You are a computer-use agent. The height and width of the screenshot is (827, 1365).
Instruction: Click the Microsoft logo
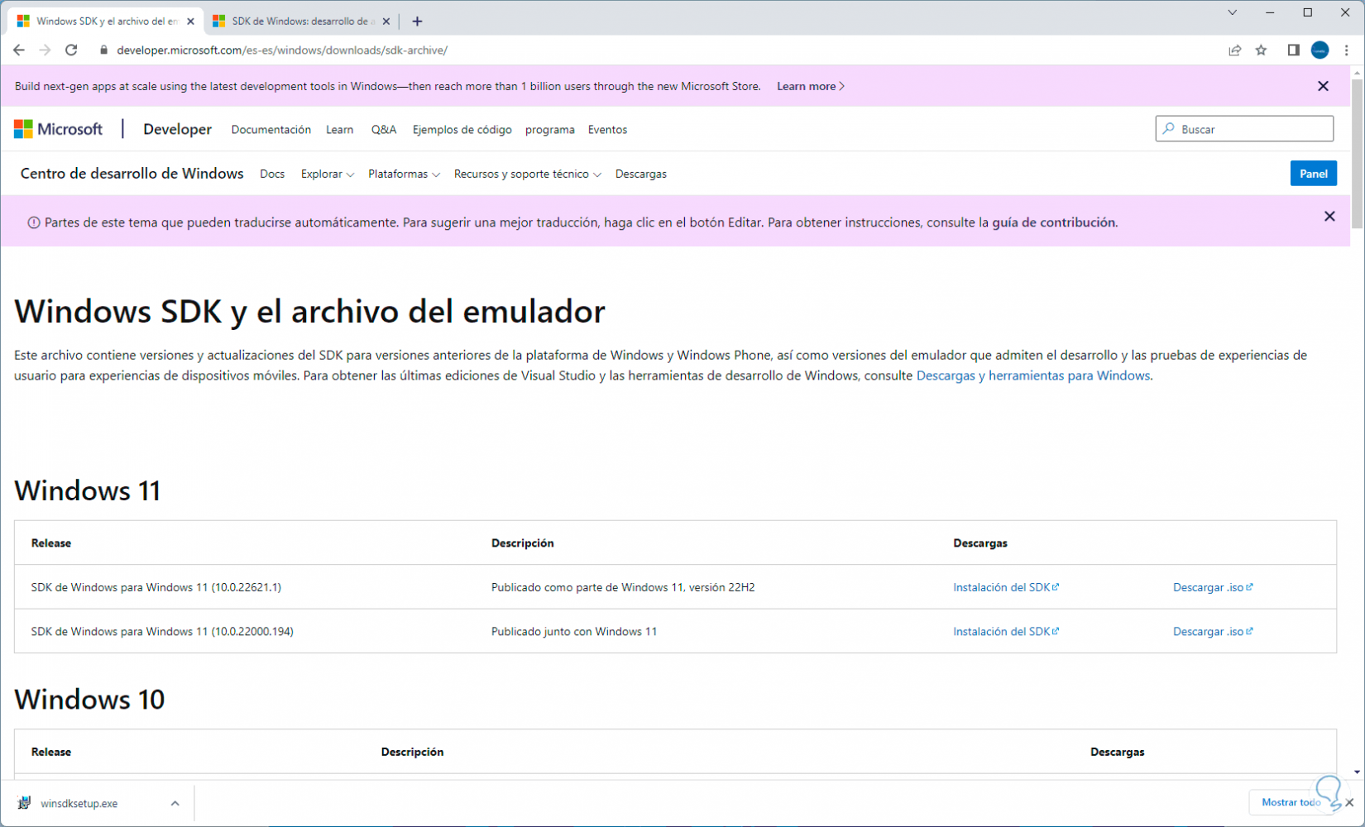coord(58,129)
